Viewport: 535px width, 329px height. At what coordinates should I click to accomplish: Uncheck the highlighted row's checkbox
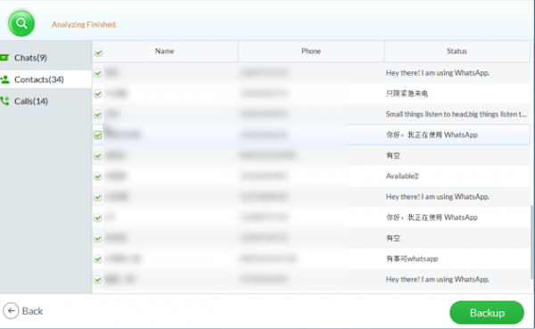pos(98,135)
